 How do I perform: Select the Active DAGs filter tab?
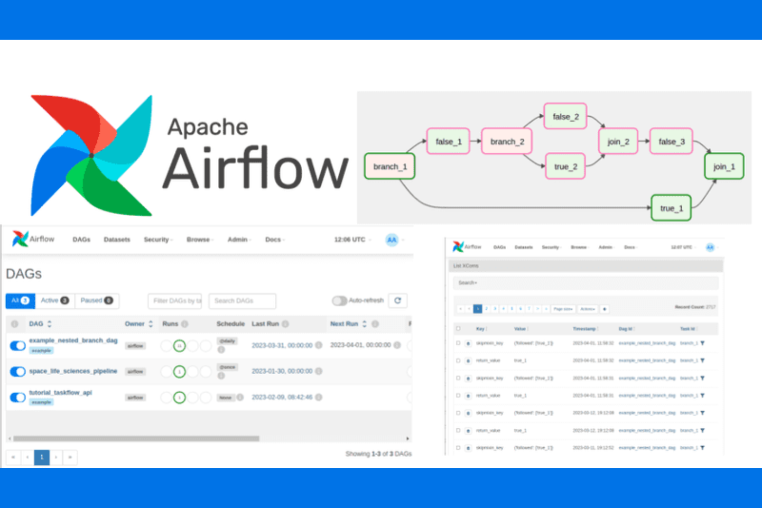[x=55, y=301]
